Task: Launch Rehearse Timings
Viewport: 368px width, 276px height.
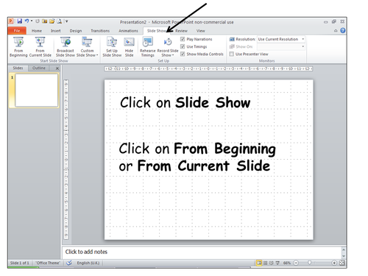Action: (148, 47)
